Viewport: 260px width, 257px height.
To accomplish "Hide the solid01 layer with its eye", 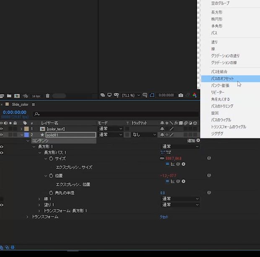I will [x=2, y=135].
